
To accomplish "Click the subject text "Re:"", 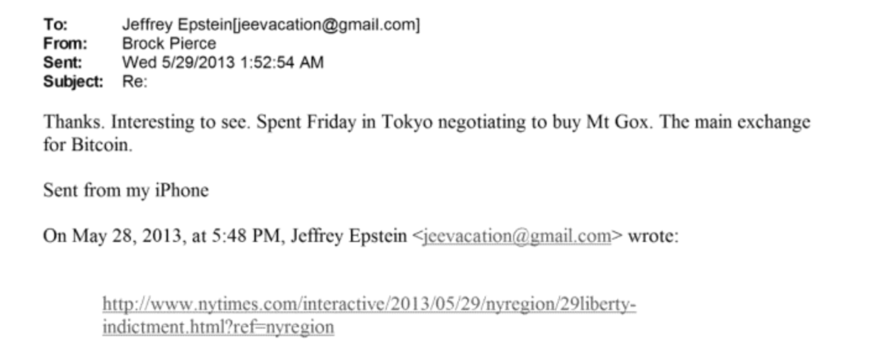I will [x=135, y=82].
